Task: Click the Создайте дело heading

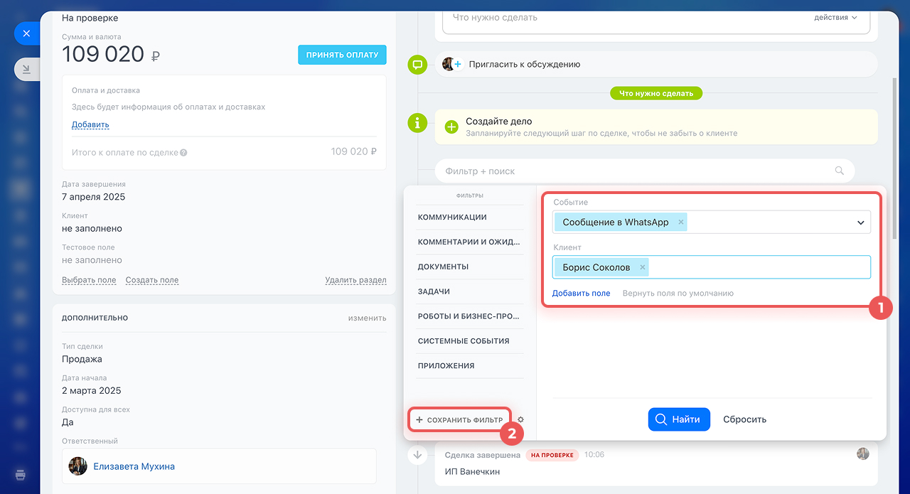Action: [499, 122]
